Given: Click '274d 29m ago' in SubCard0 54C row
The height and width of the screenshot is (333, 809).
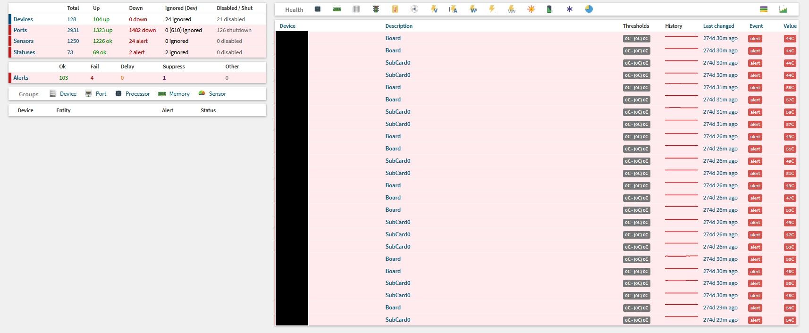Looking at the screenshot, I should [720, 320].
